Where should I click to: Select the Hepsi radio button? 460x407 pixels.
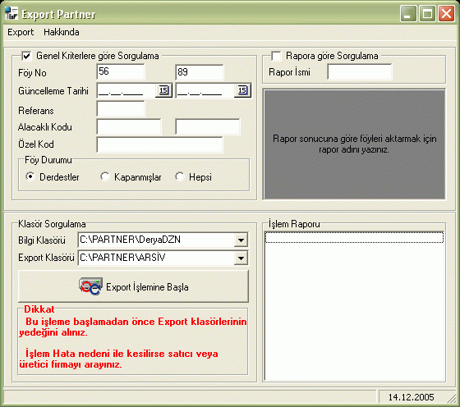(180, 176)
